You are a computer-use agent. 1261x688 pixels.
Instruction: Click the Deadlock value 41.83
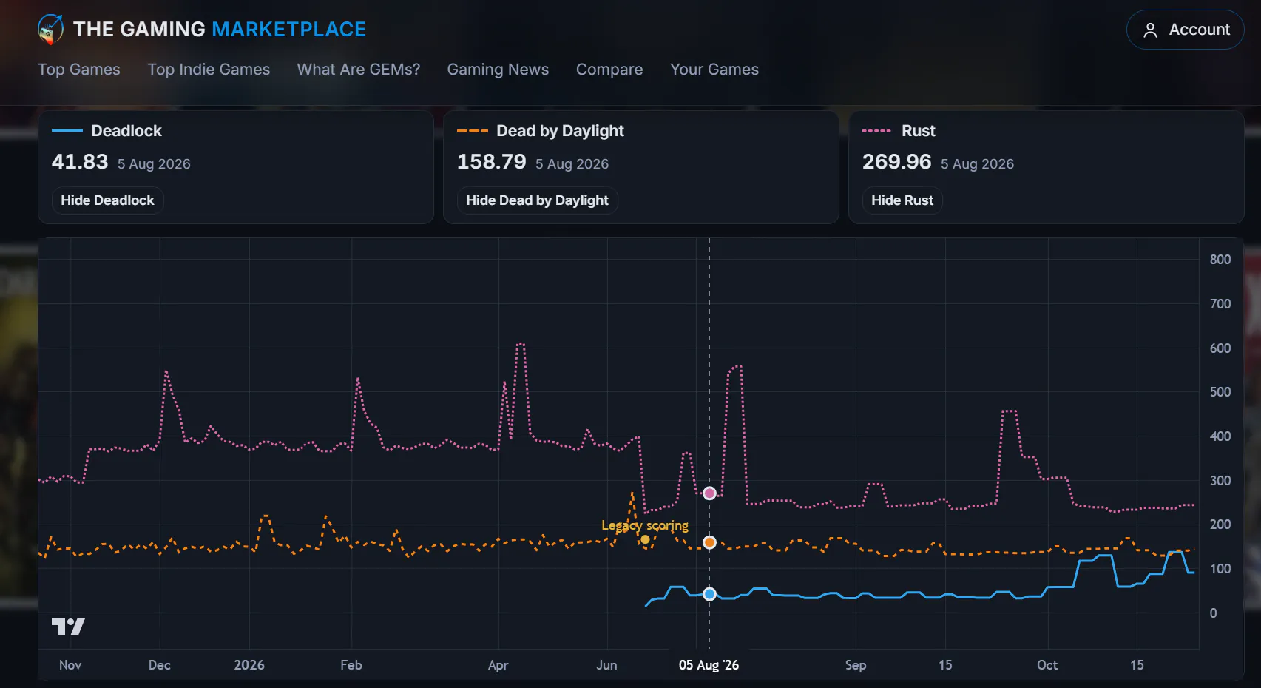pyautogui.click(x=80, y=162)
